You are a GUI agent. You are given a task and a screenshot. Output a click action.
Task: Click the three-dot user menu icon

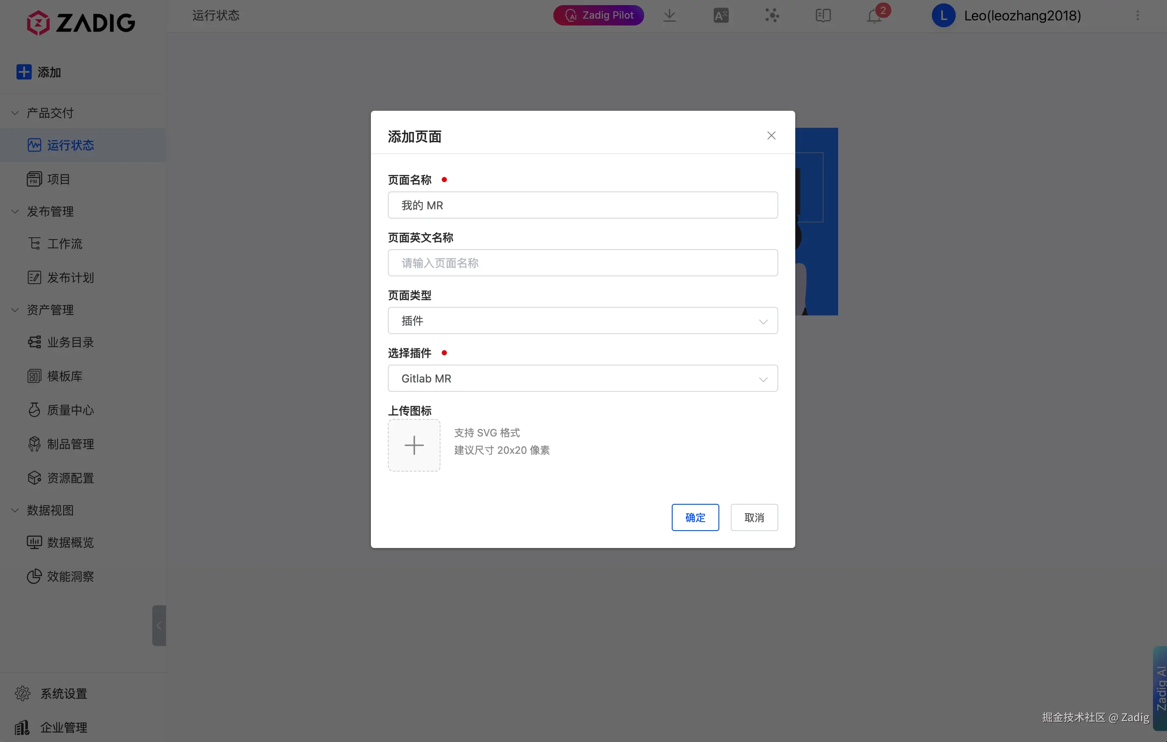(x=1137, y=16)
